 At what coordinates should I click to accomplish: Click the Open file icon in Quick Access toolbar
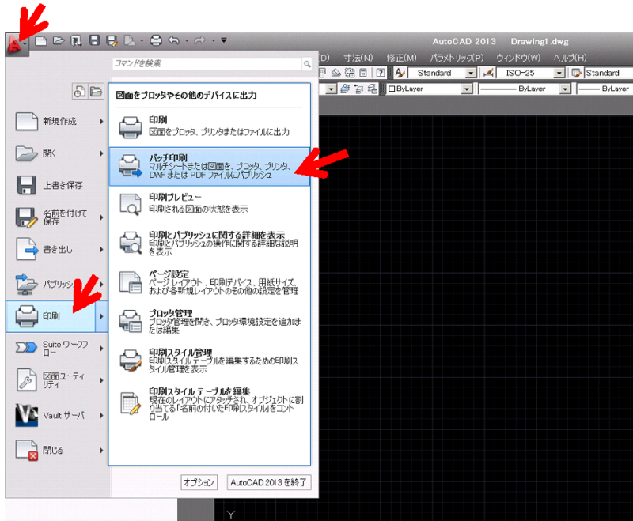point(59,41)
